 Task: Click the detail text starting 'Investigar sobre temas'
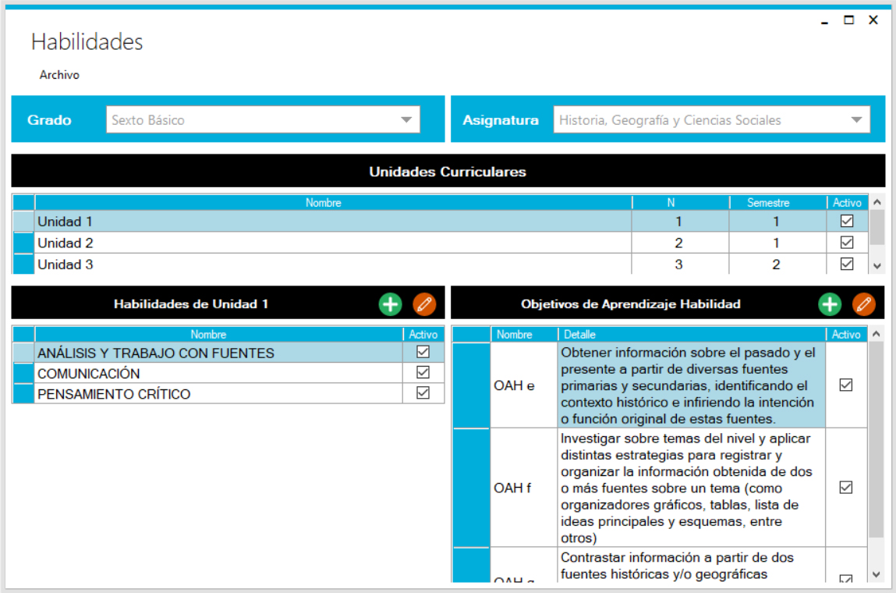point(692,488)
